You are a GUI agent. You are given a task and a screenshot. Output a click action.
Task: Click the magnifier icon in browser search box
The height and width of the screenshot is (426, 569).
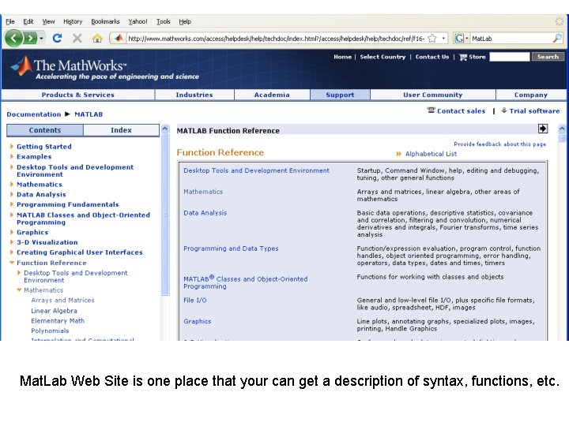point(557,38)
